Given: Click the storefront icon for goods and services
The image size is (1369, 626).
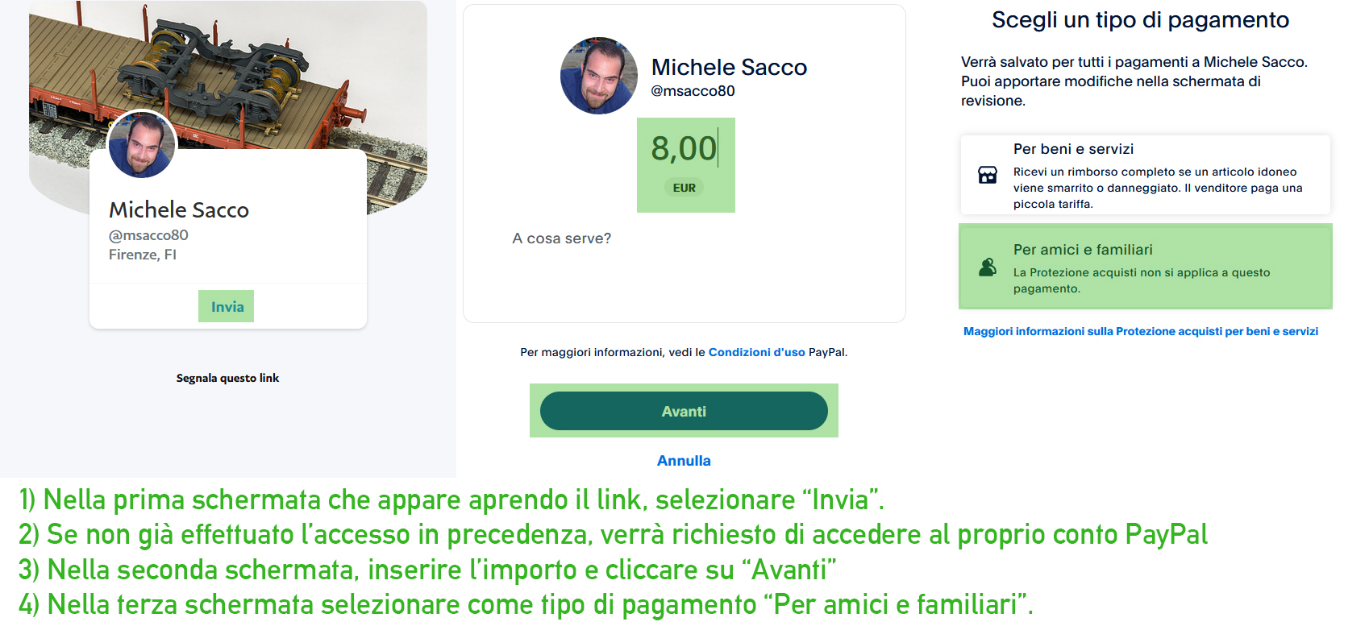Looking at the screenshot, I should click(988, 175).
